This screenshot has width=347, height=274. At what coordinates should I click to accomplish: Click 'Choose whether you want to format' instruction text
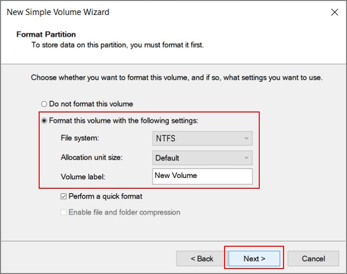176,78
